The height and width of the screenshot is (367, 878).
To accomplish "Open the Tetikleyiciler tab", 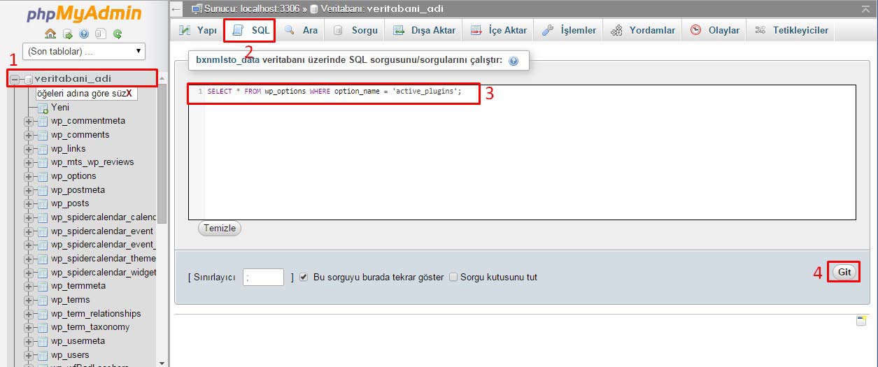I will tap(791, 30).
